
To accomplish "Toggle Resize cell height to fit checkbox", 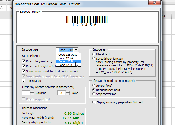I will (24, 66).
